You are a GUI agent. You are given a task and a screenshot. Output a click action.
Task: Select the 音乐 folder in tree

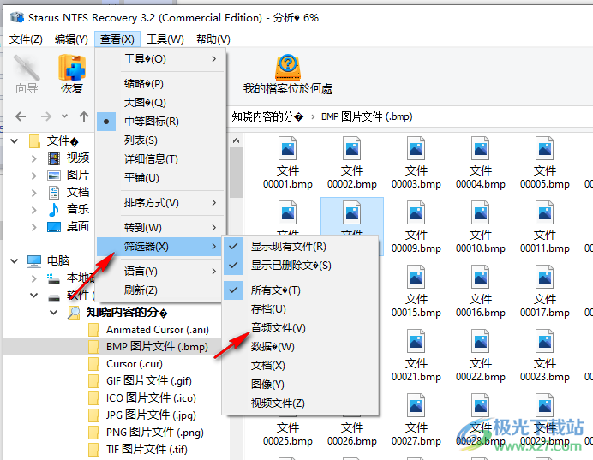tap(69, 209)
